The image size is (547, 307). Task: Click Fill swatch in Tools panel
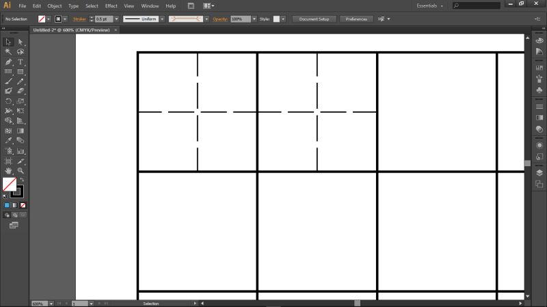pos(10,184)
